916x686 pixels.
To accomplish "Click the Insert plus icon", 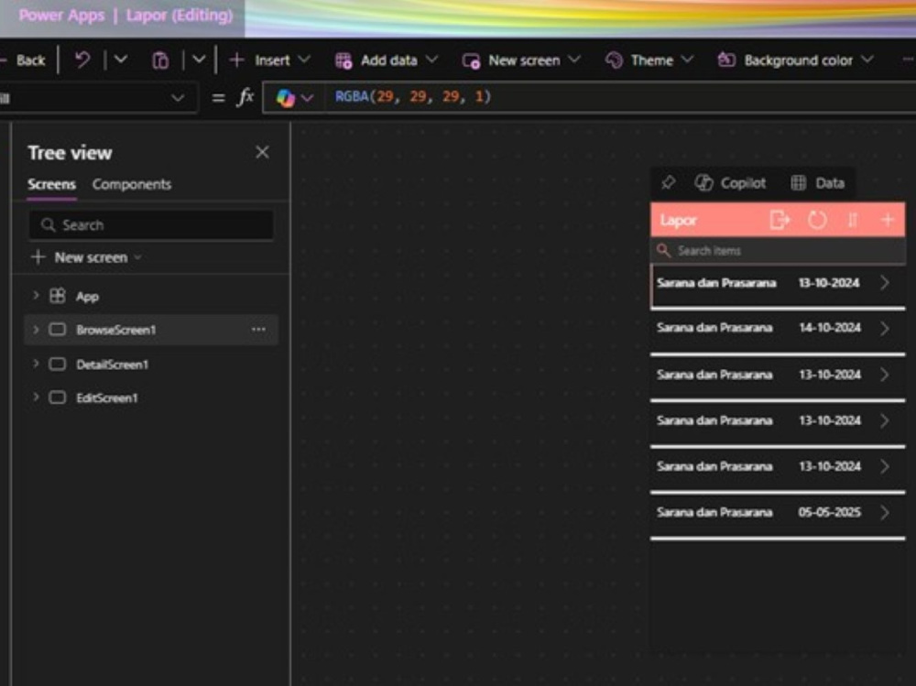I will 236,60.
